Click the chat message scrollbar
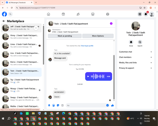 (114, 77)
